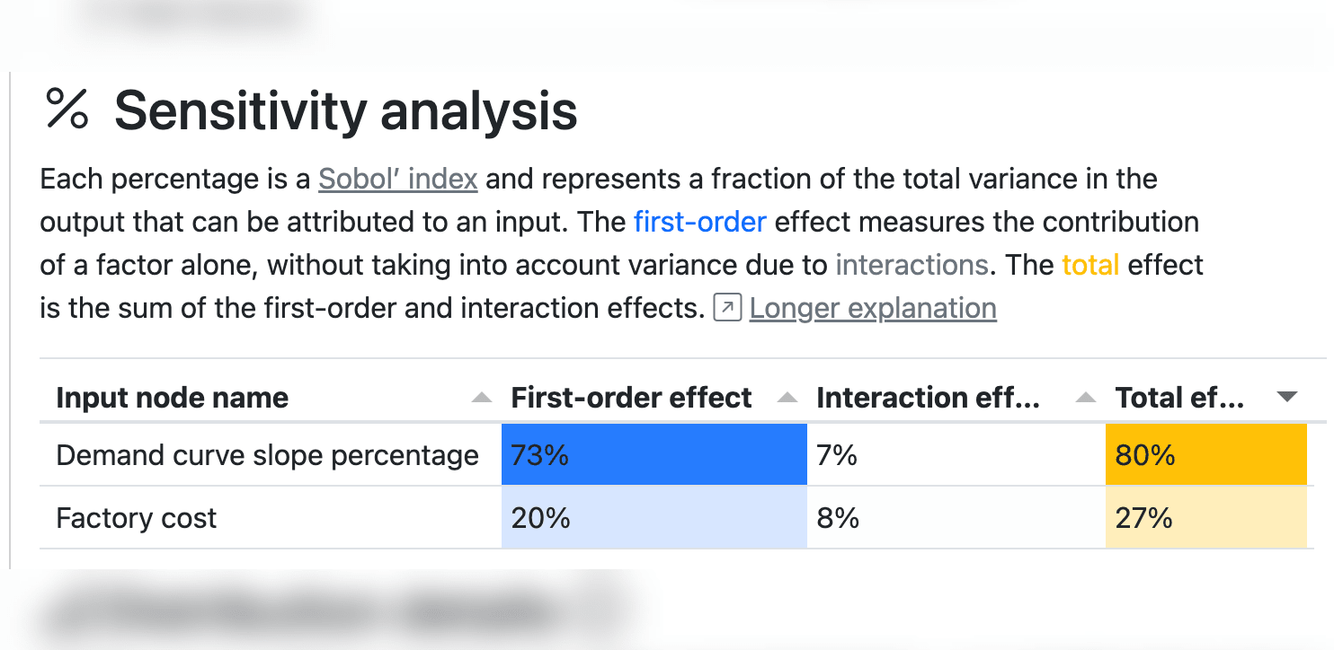
Task: Toggle the Total effect descending sort arrow
Action: 1287,397
